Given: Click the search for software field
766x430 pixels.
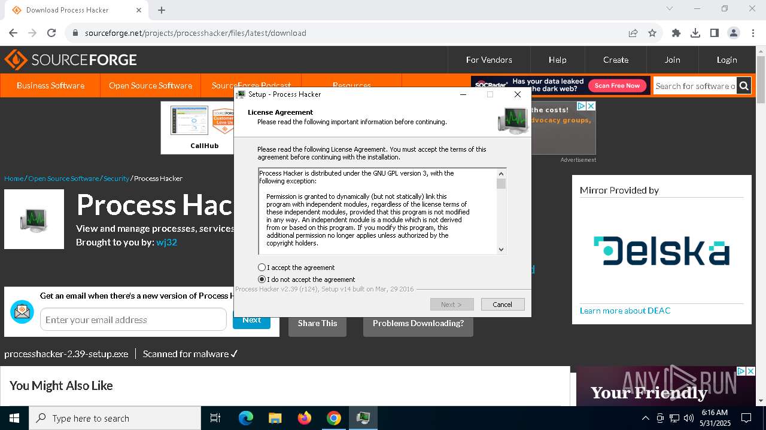Looking at the screenshot, I should pyautogui.click(x=695, y=86).
